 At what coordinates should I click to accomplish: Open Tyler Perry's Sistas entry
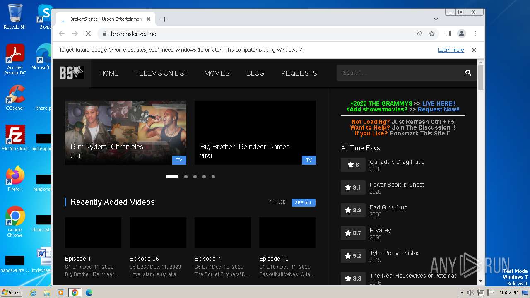[395, 253]
